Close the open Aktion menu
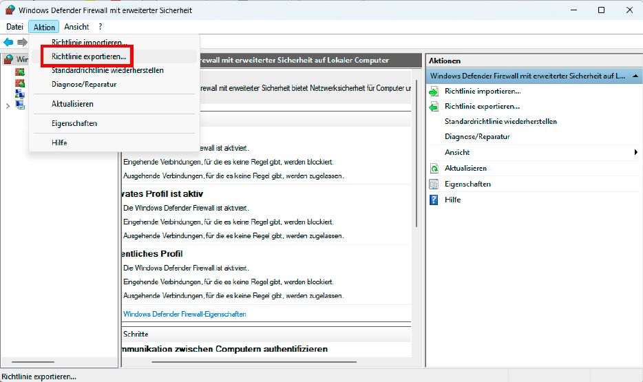 [44, 27]
